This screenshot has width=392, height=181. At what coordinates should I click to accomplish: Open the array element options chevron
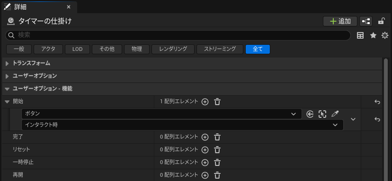pyautogui.click(x=353, y=119)
